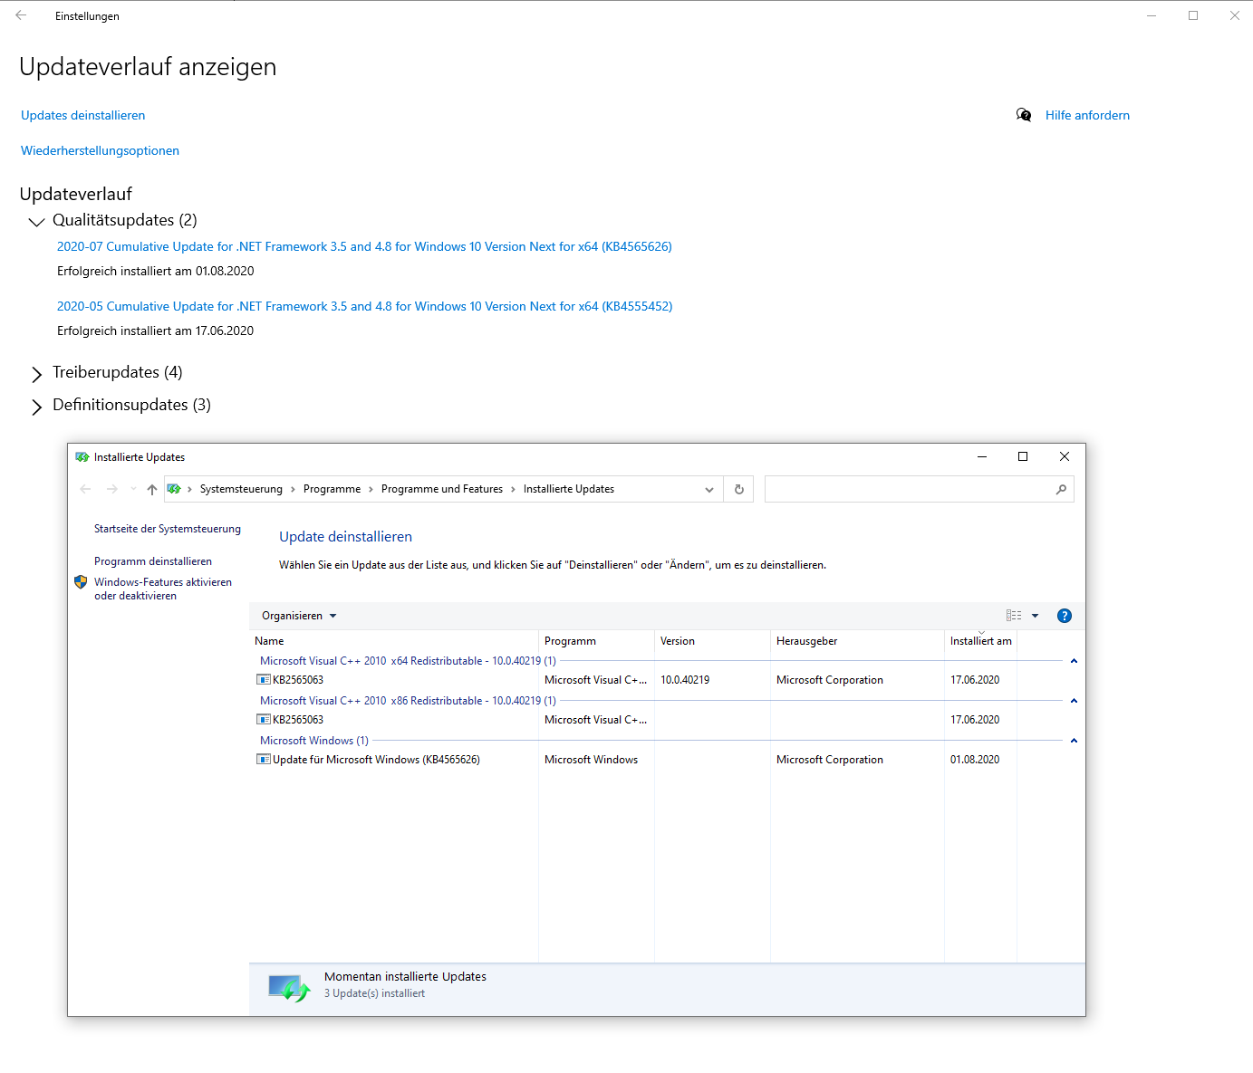Click the Microsoft Windows (1) group header

pos(313,741)
